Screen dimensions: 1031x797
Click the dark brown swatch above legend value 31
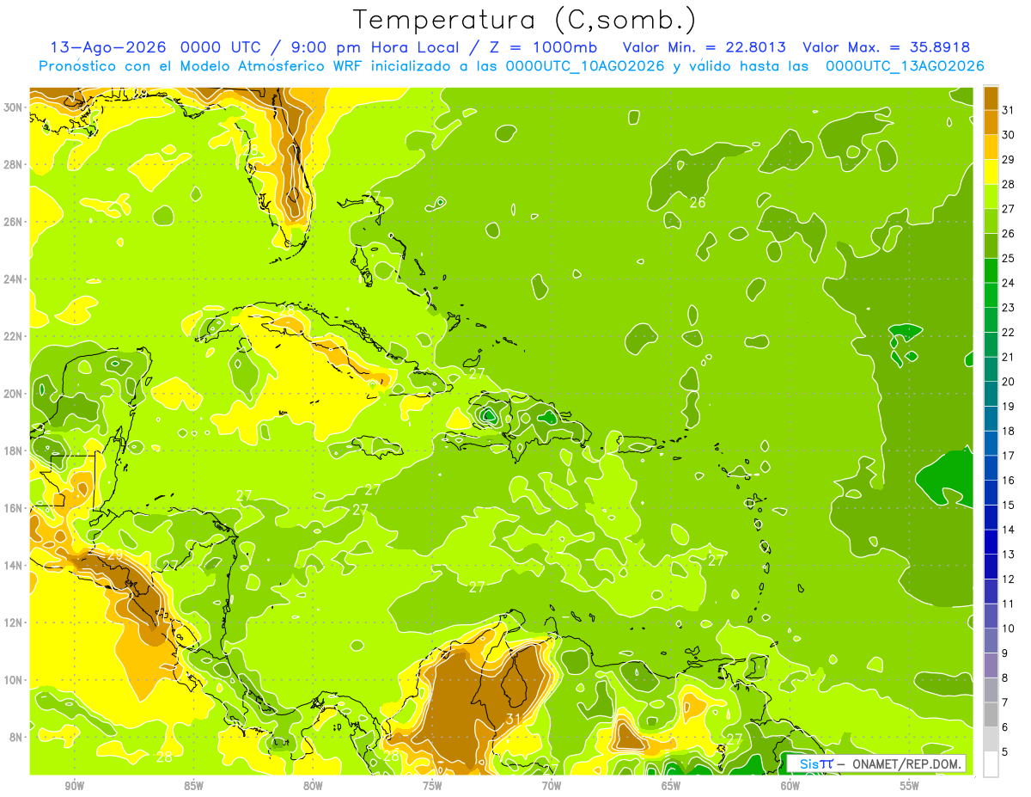tap(991, 99)
